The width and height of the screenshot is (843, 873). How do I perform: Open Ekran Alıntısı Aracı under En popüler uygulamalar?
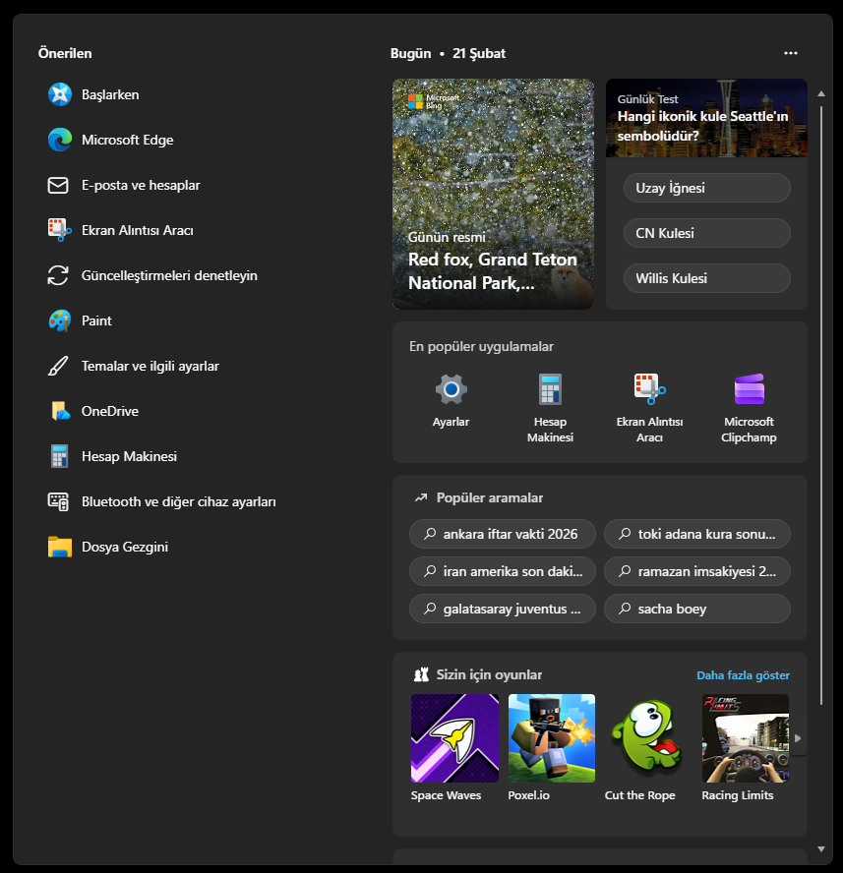point(649,408)
